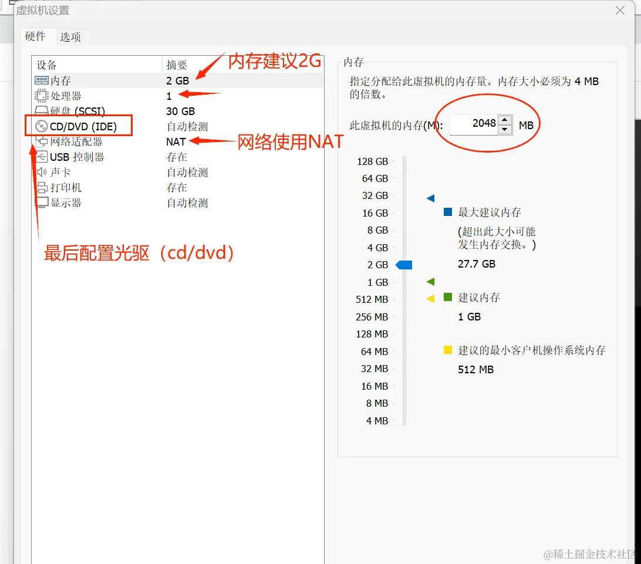Image resolution: width=641 pixels, height=564 pixels.
Task: Click the 声卡 sound card speaker icon
Action: coord(41,172)
